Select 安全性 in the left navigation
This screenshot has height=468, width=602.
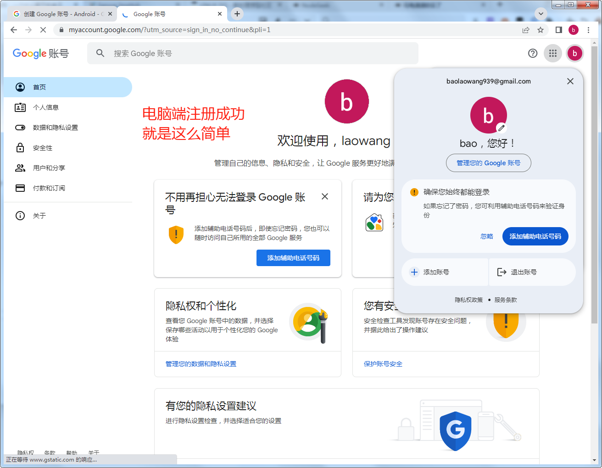(x=43, y=148)
